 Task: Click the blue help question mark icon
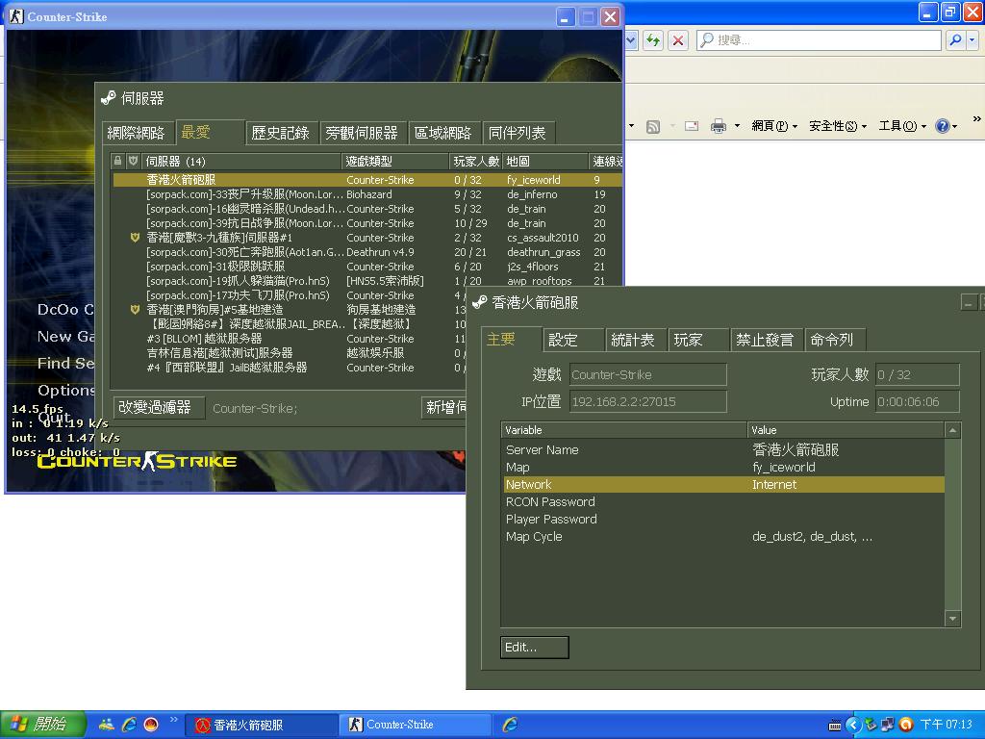(x=942, y=126)
